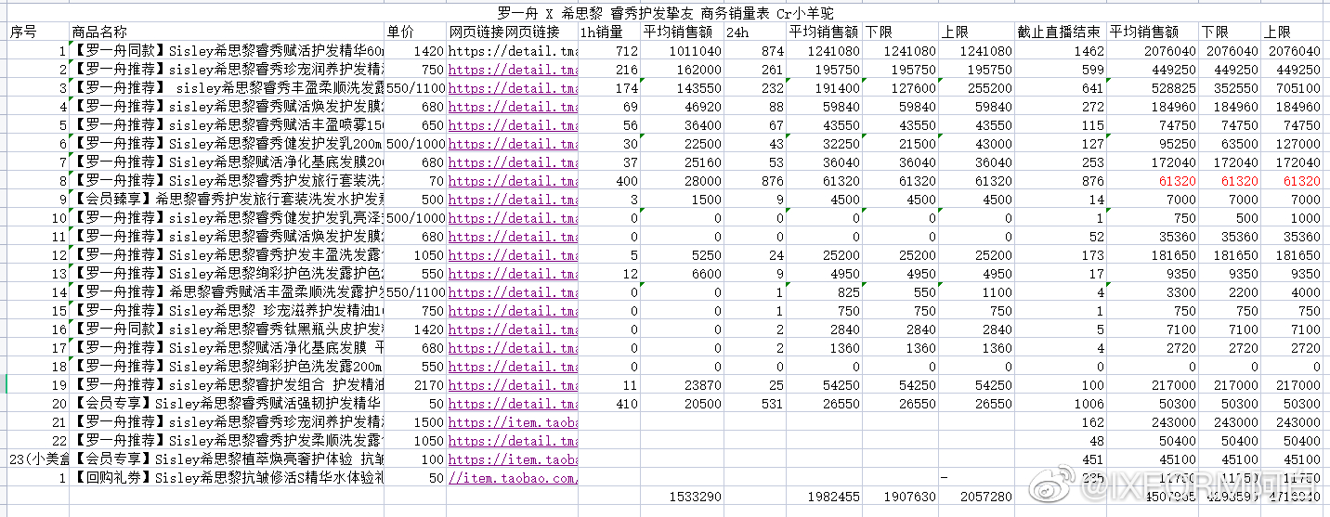Select the 1h销量 header cell
1330x517 pixels.
(609, 32)
